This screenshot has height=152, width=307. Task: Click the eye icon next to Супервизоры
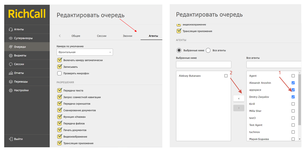[x=11, y=38]
